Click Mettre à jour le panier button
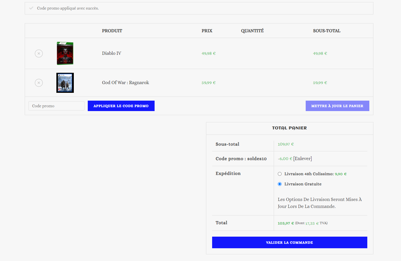This screenshot has width=401, height=261. (337, 106)
